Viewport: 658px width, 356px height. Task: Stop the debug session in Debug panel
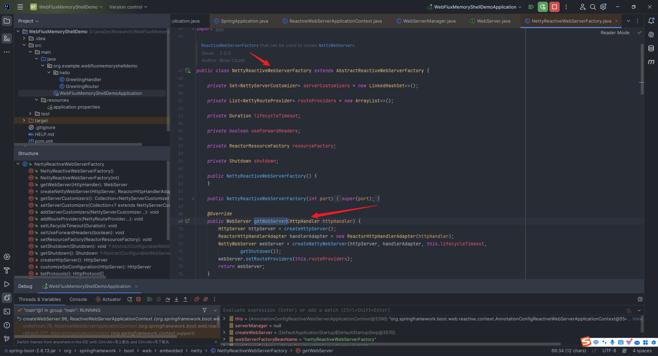tap(138, 299)
